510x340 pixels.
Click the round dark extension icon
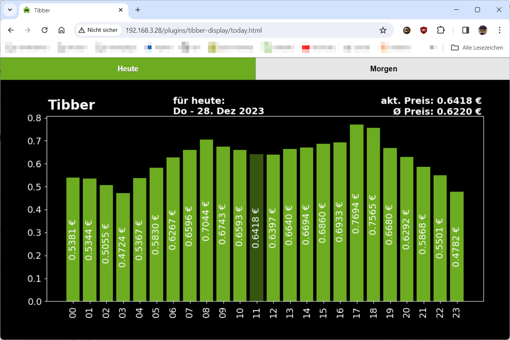tap(407, 30)
